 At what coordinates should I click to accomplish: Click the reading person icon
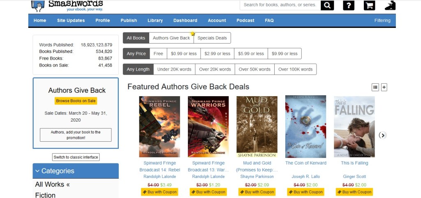(x=390, y=5)
